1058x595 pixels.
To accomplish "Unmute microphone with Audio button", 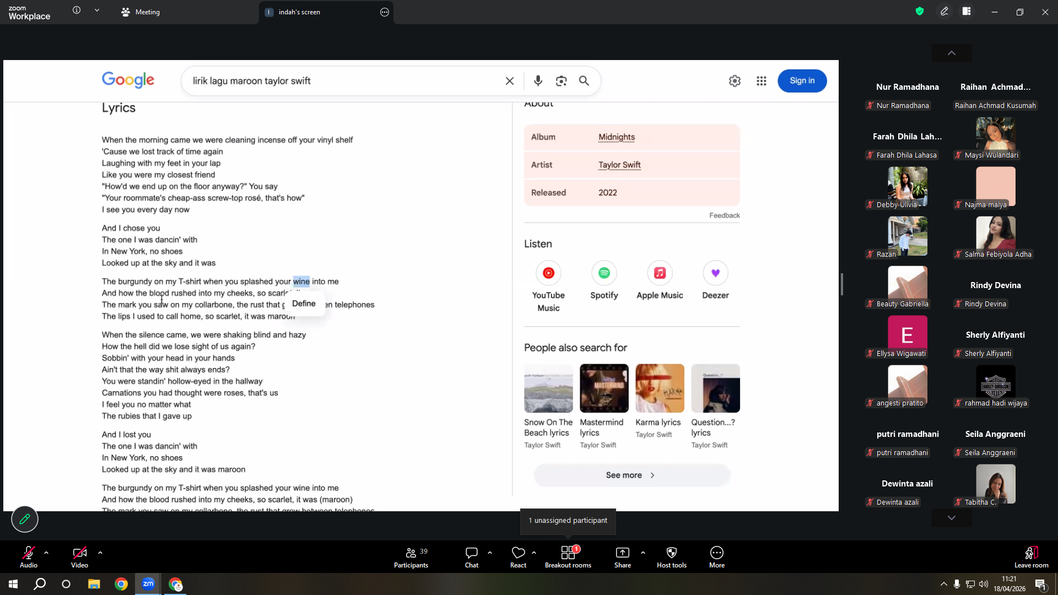I will [29, 557].
